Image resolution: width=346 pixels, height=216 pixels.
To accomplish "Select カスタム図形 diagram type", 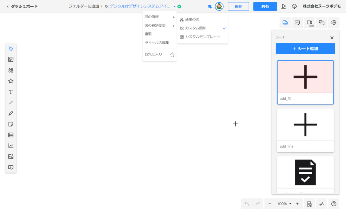I will click(196, 28).
